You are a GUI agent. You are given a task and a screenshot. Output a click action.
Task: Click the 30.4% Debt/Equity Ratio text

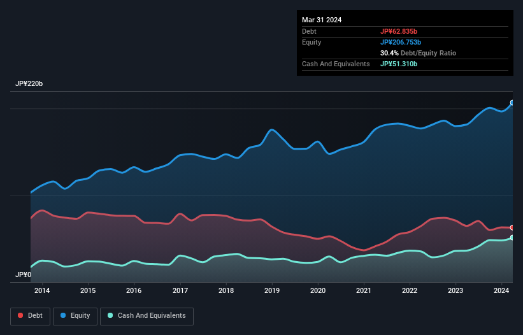[418, 53]
